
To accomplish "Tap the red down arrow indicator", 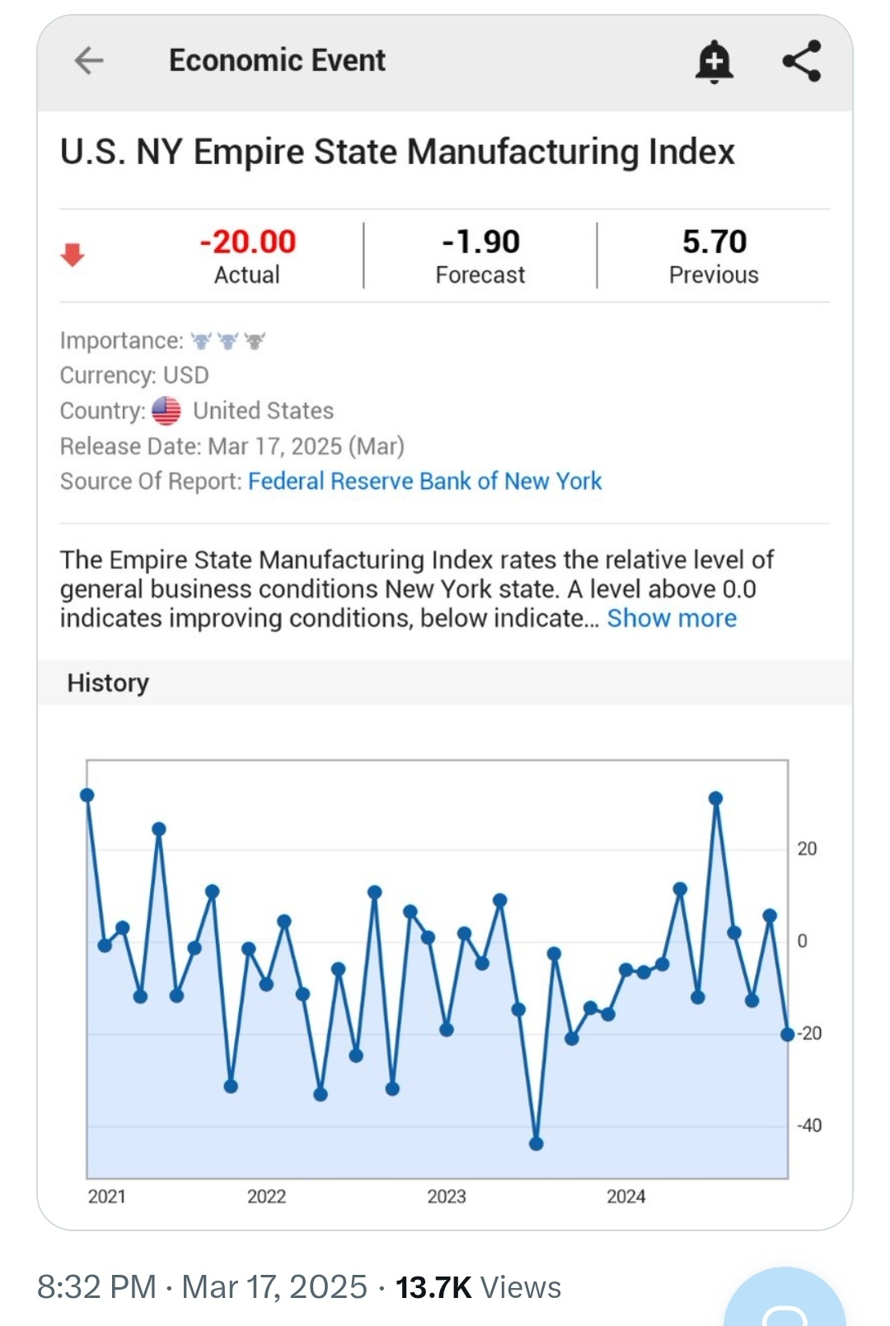I will (73, 255).
